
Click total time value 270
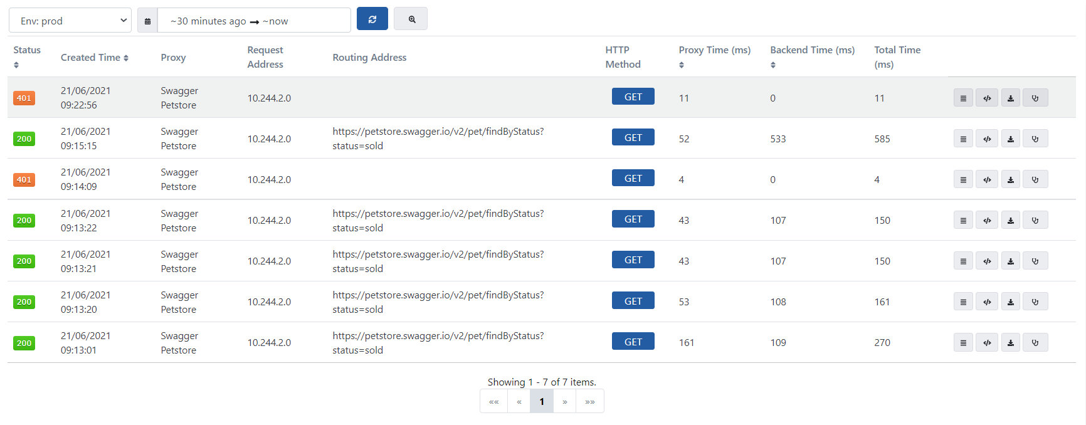tap(882, 342)
